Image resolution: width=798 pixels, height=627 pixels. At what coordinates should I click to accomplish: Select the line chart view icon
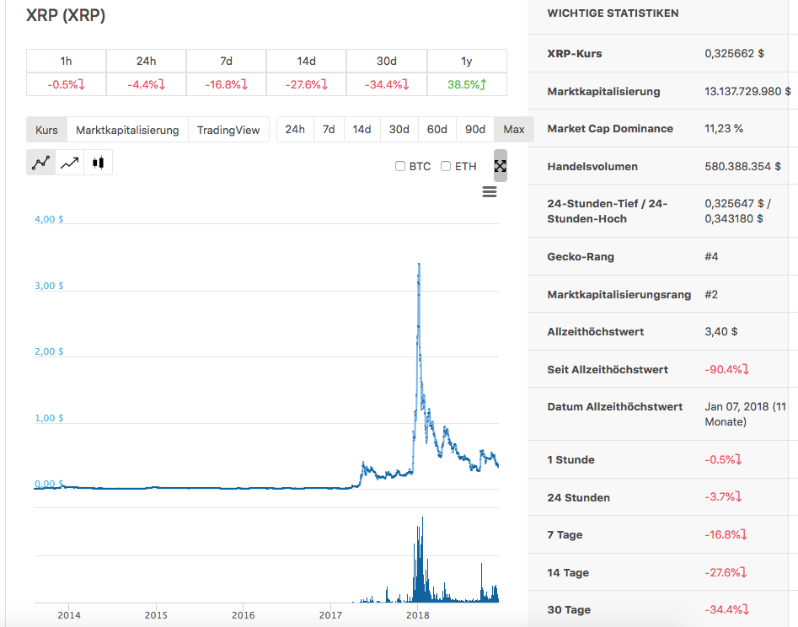(x=40, y=162)
